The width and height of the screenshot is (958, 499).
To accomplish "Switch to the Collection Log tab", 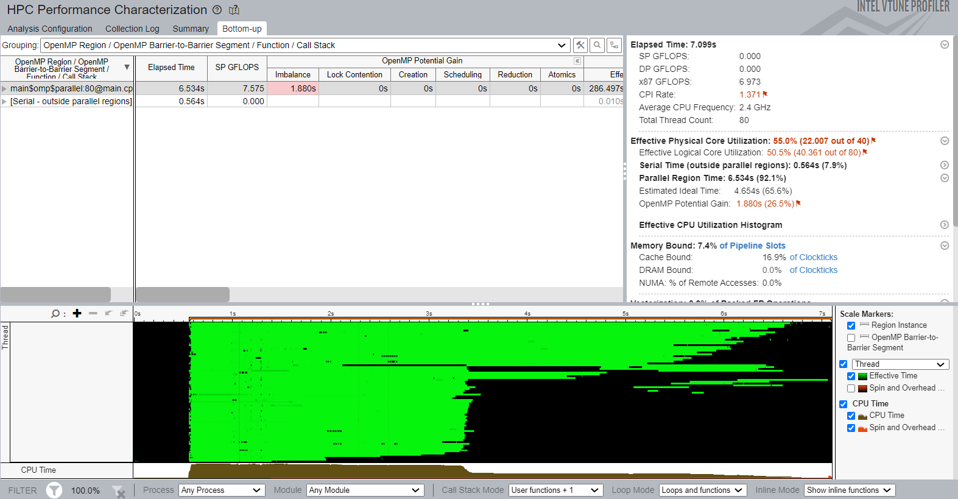I will pyautogui.click(x=132, y=29).
